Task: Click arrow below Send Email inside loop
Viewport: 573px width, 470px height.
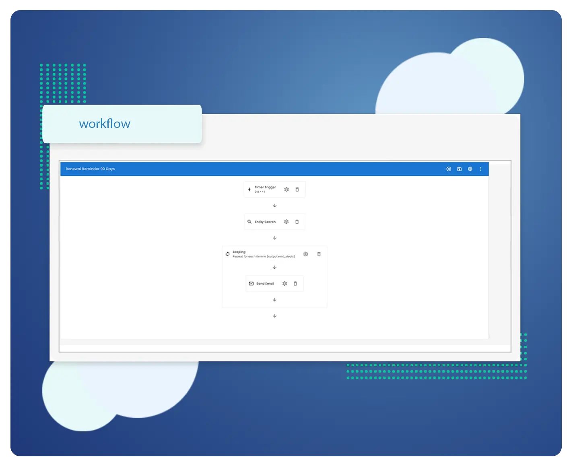Action: pyautogui.click(x=275, y=300)
